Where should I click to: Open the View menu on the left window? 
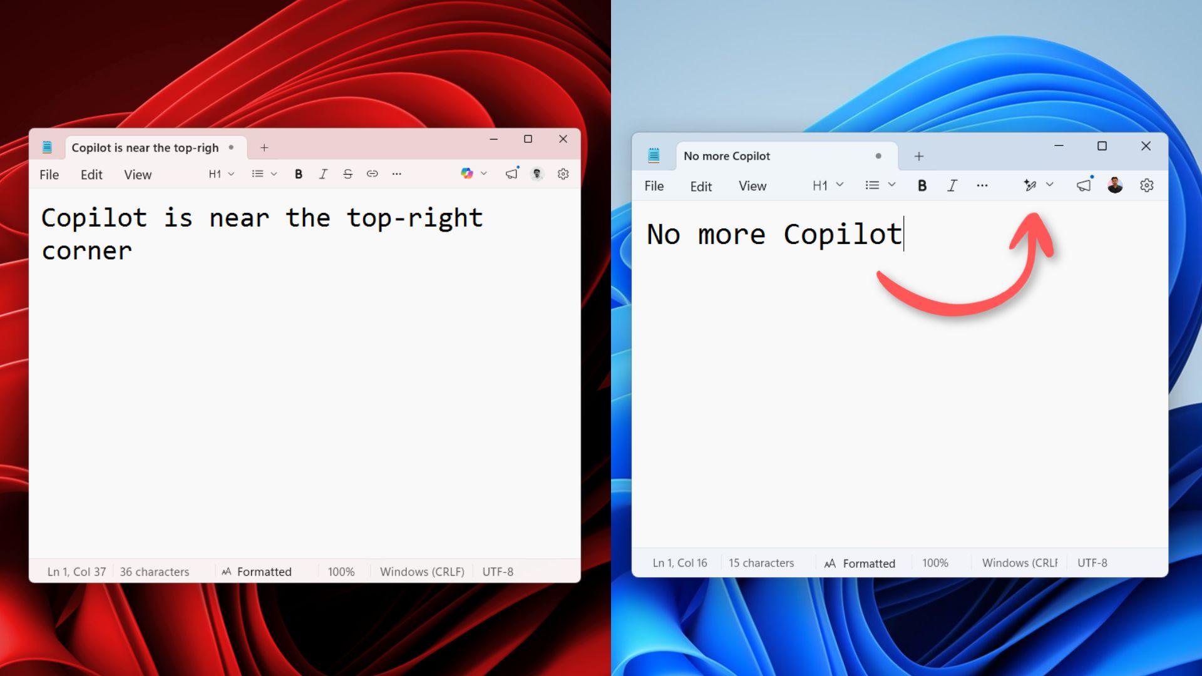(x=136, y=174)
